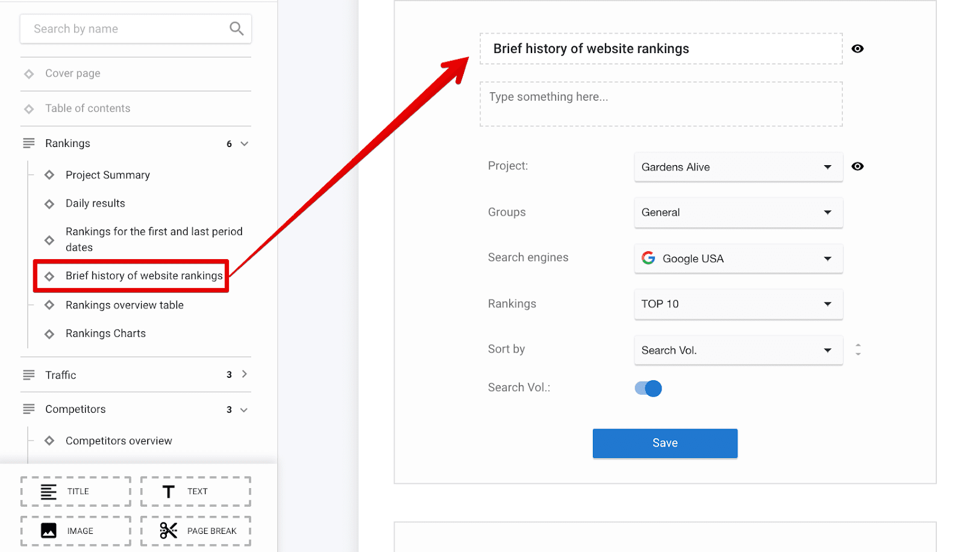The image size is (964, 552).
Task: Click the bold T text icon
Action: pyautogui.click(x=169, y=492)
